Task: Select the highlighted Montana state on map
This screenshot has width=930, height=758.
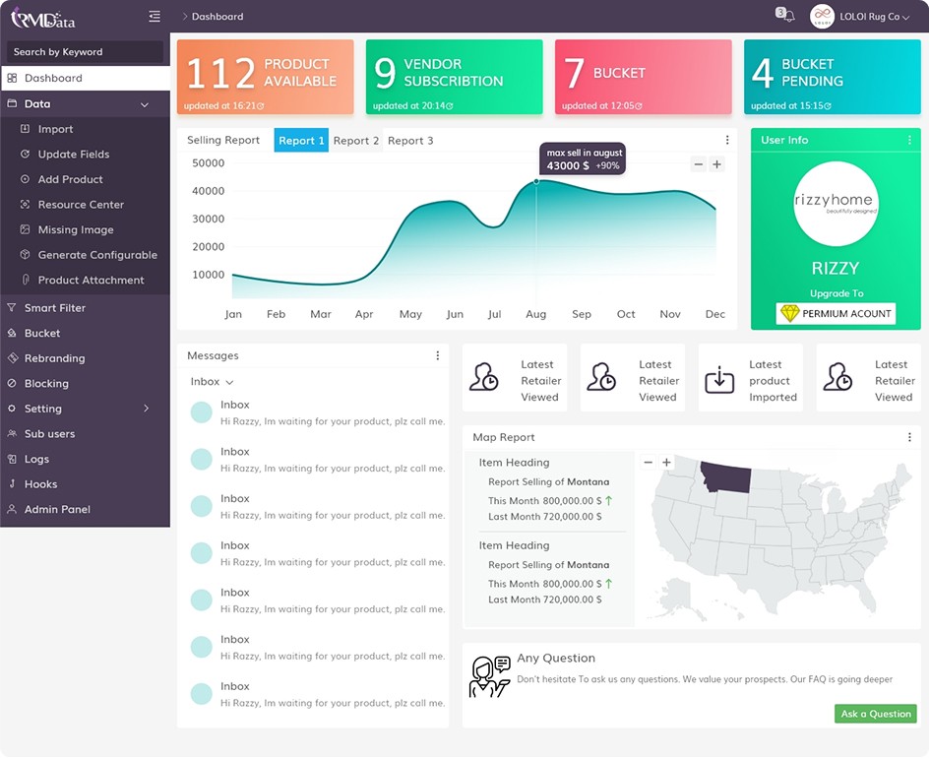Action: click(x=727, y=478)
